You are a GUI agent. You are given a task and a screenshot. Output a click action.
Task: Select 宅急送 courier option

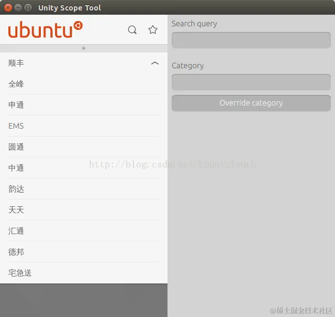[x=84, y=273]
